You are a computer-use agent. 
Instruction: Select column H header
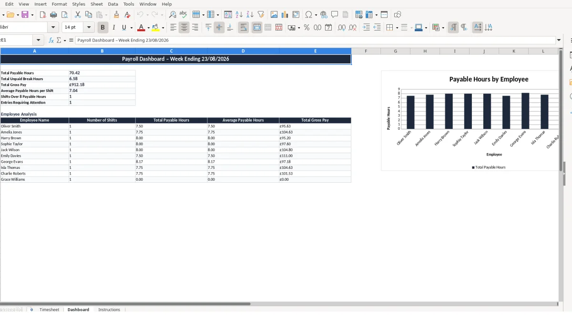click(x=425, y=51)
